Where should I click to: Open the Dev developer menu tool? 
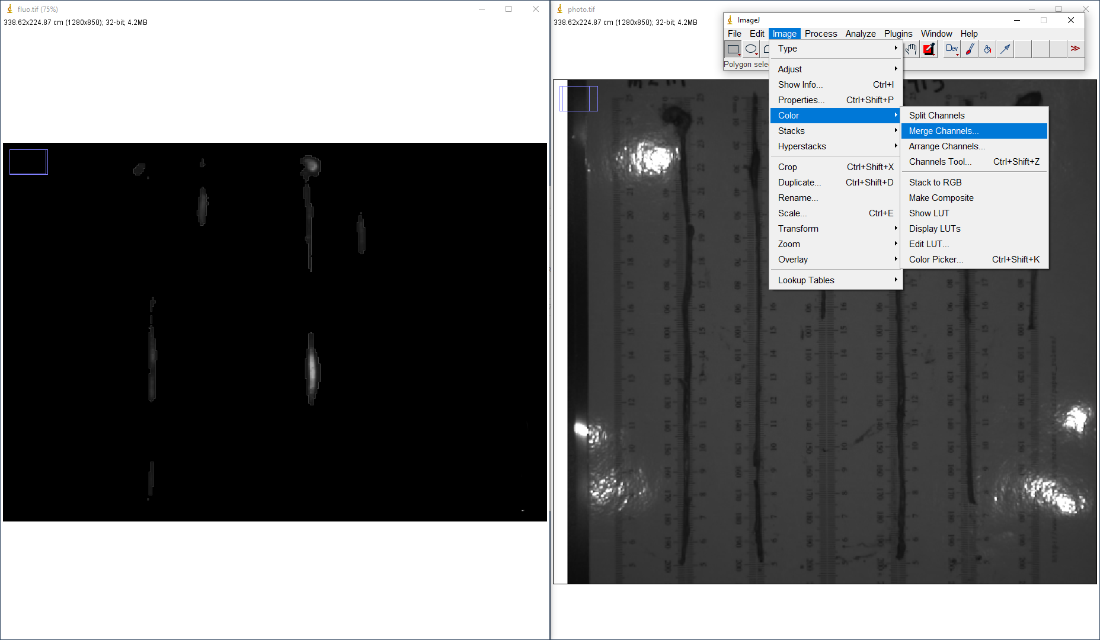(952, 49)
